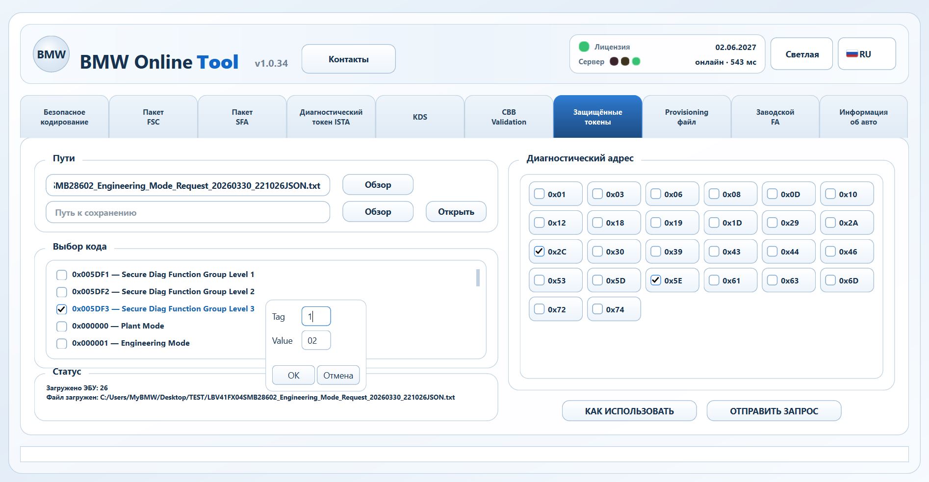Select the 0x30 address checkbox
Viewport: 929px width, 482px height.
[x=597, y=251]
